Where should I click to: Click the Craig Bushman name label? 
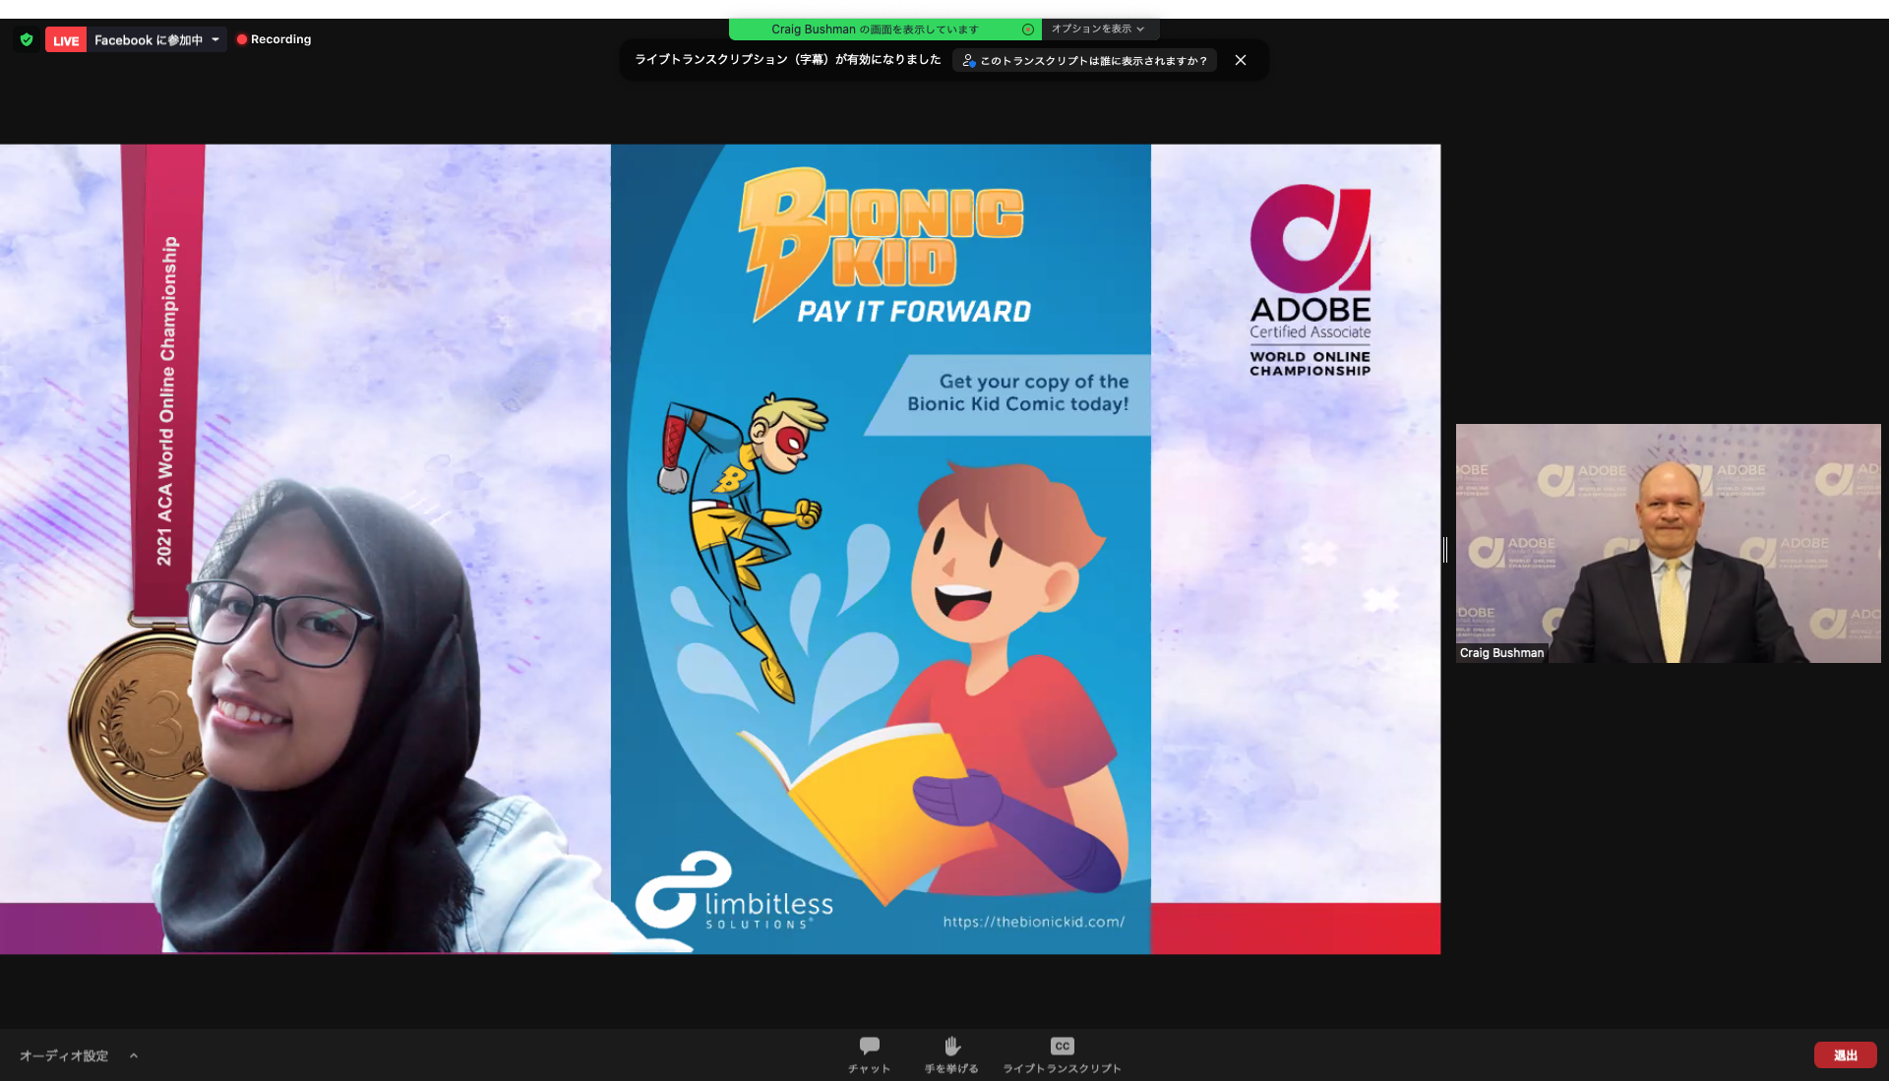[1501, 653]
